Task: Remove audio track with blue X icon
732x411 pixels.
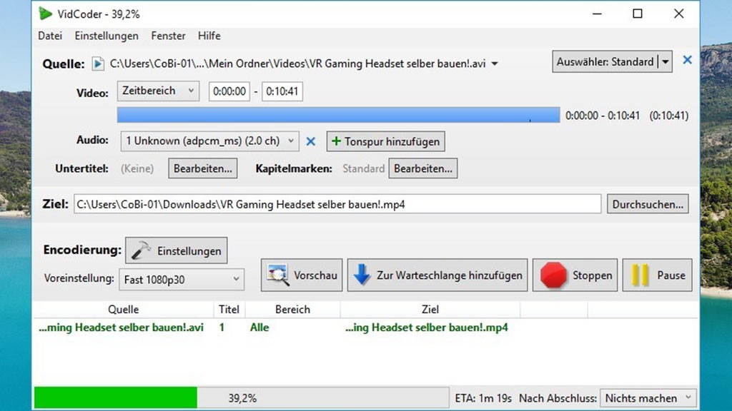Action: click(x=310, y=141)
